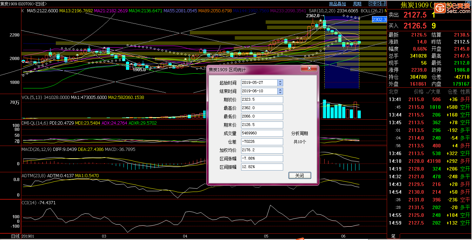The image size is (472, 240).
Task: Click the 买入 price in the quote panel
Action: tap(415, 26)
